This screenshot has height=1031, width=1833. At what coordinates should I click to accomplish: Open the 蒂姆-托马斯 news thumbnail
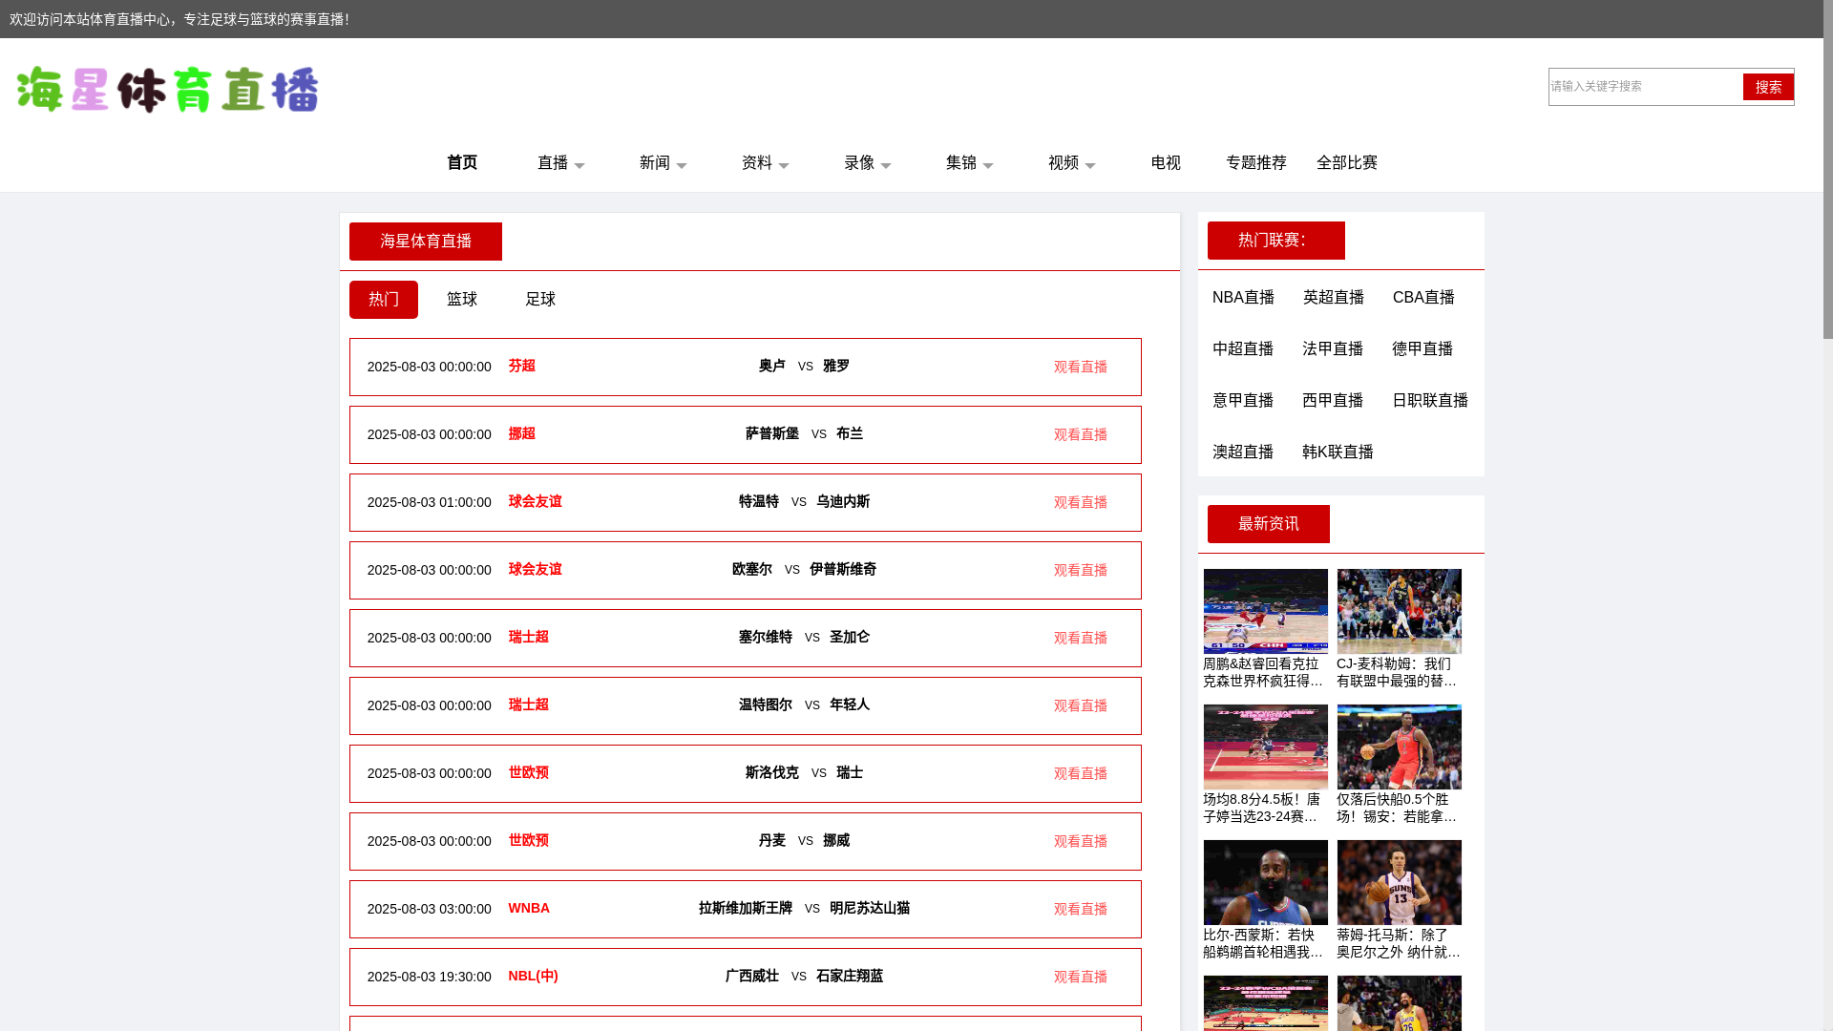coord(1399,883)
